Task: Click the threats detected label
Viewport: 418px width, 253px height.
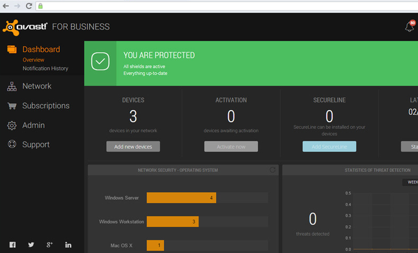Action: [x=312, y=234]
